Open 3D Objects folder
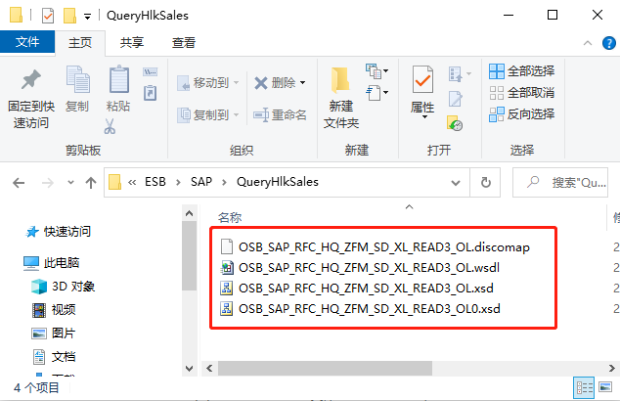The width and height of the screenshot is (620, 401). (64, 287)
